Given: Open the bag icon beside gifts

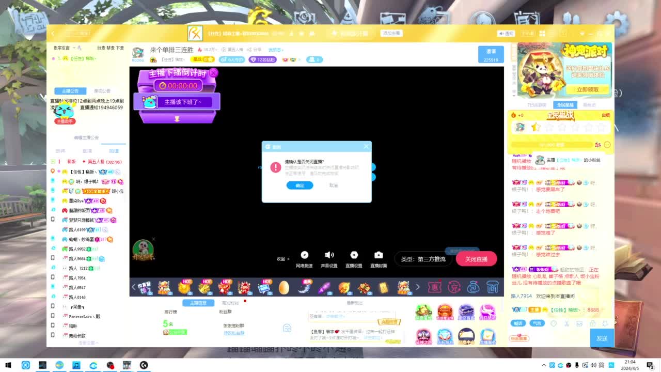Looking at the screenshot, I should (473, 287).
